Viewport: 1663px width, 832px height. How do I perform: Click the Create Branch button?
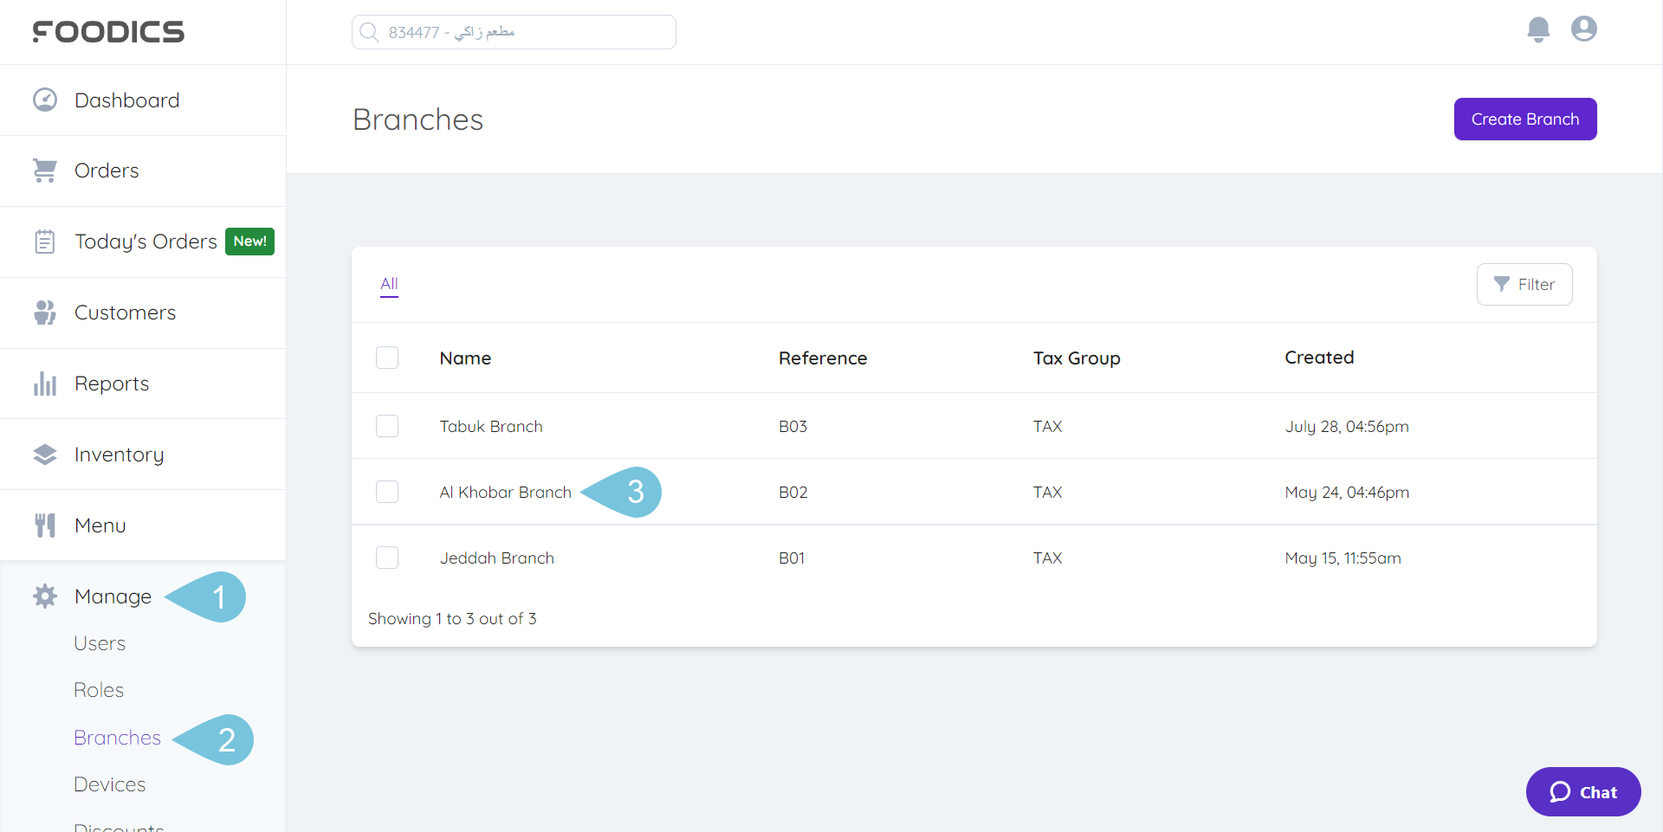(x=1524, y=119)
